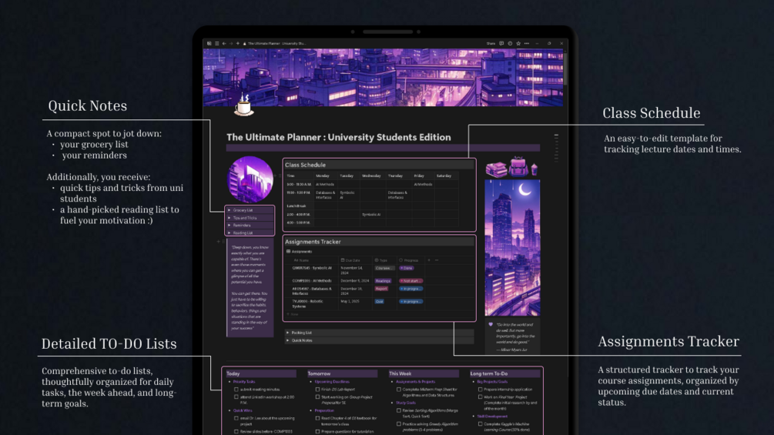Click the circular purple city image
Screen dimensions: 774x435
[250, 179]
